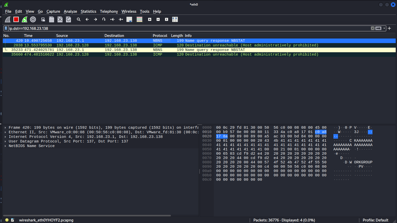Click the find packet magnifier icon

pyautogui.click(x=79, y=19)
